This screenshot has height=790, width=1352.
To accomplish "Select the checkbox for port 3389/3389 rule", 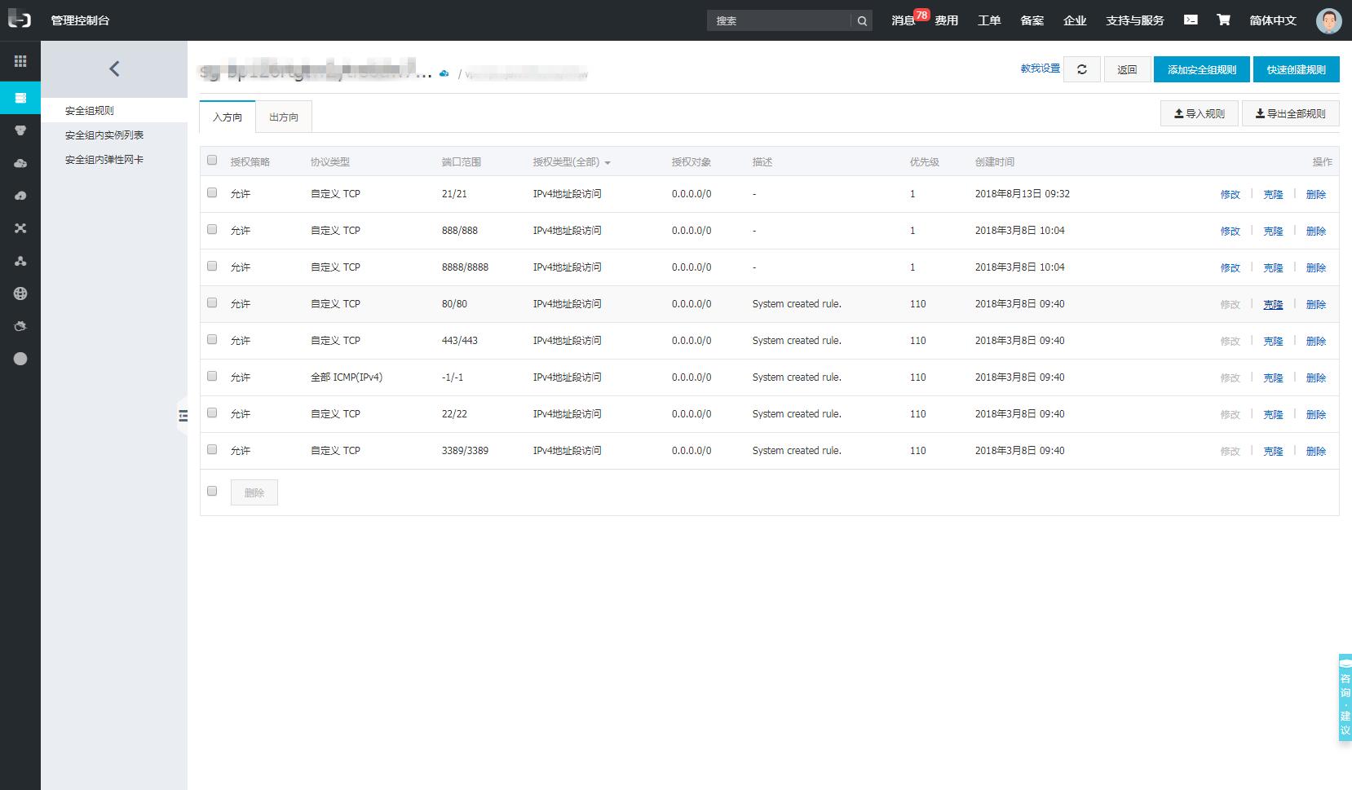I will (x=212, y=450).
